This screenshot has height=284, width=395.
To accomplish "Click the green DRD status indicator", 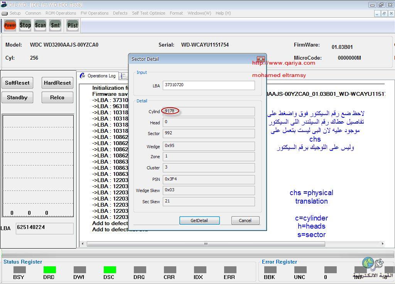I will pyautogui.click(x=50, y=270).
